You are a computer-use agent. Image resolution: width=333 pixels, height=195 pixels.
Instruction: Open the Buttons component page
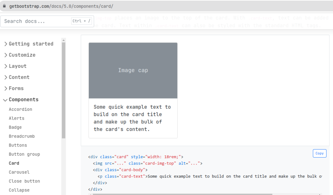tap(18, 145)
